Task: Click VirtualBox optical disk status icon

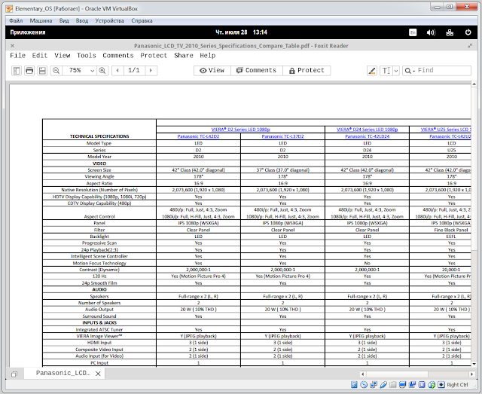Action: point(364,385)
